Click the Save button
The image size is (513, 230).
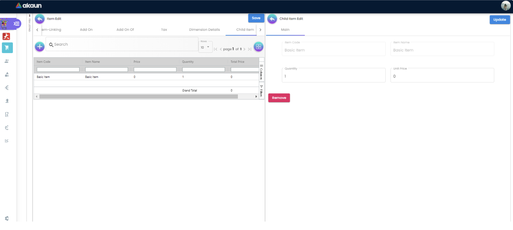click(256, 18)
